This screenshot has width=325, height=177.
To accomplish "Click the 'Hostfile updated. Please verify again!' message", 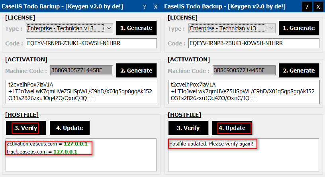I will tap(211, 144).
